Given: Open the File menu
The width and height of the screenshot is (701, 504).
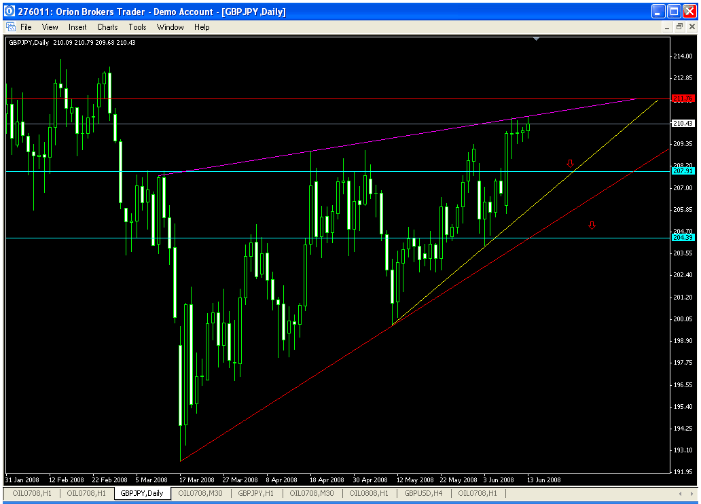Looking at the screenshot, I should point(26,27).
